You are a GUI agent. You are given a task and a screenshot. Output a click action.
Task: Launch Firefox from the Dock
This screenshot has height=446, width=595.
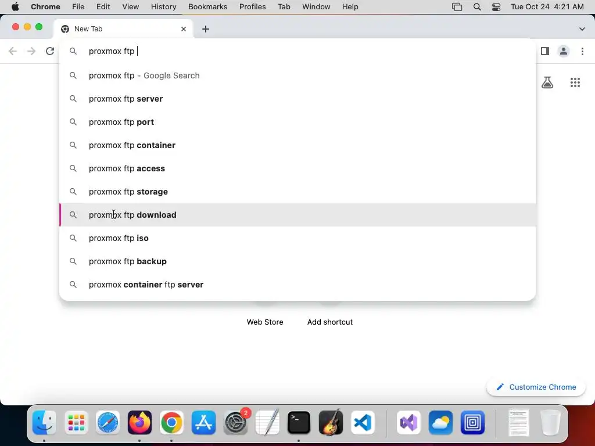pos(139,422)
